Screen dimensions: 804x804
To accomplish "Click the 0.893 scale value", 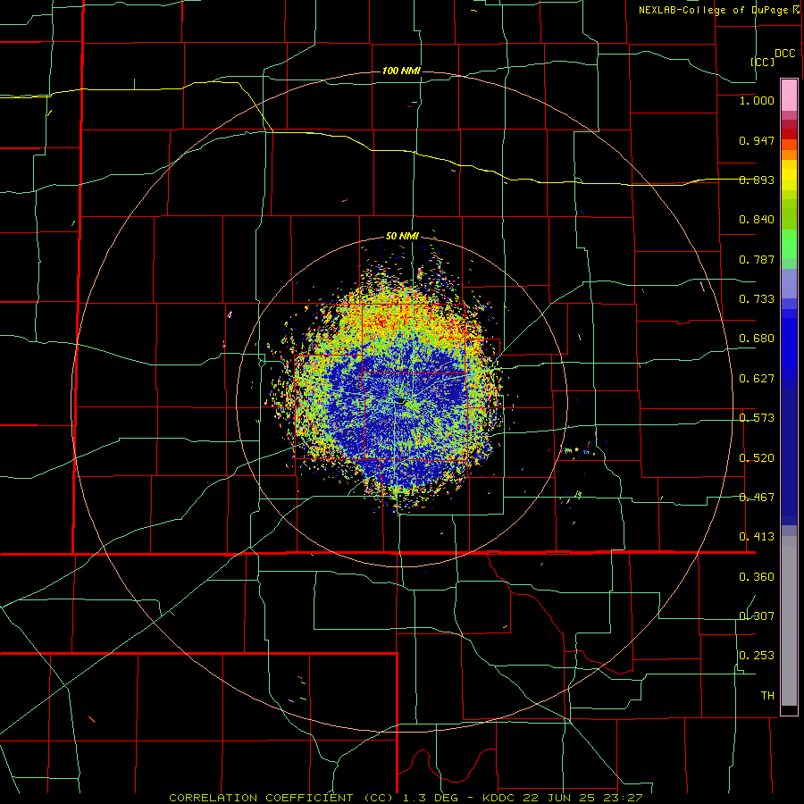I will pyautogui.click(x=757, y=180).
